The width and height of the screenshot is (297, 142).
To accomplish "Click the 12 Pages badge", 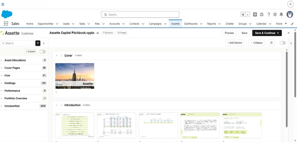I will (122, 33).
